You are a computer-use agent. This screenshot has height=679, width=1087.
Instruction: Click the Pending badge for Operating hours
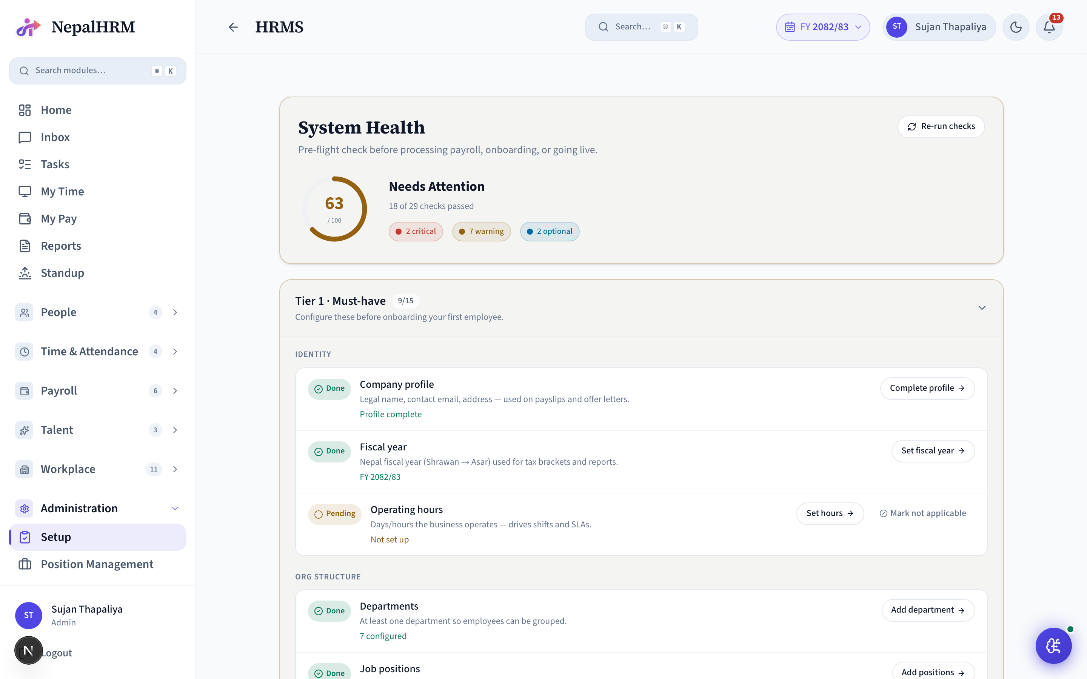point(335,514)
